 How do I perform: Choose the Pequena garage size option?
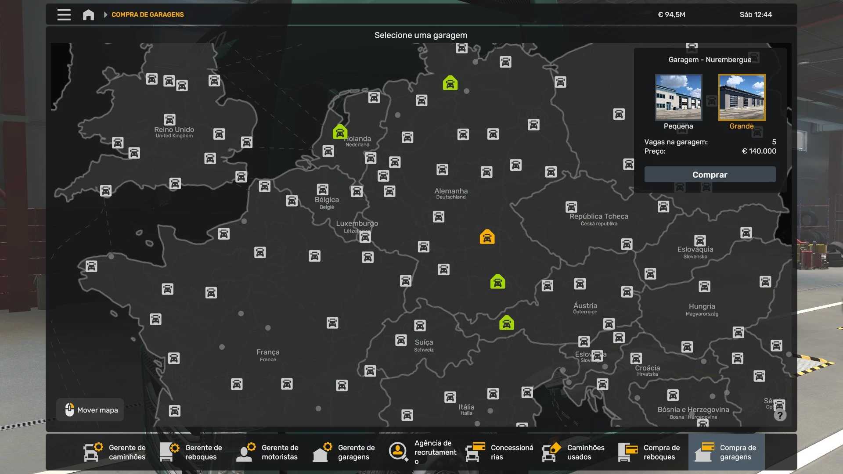[x=678, y=97]
